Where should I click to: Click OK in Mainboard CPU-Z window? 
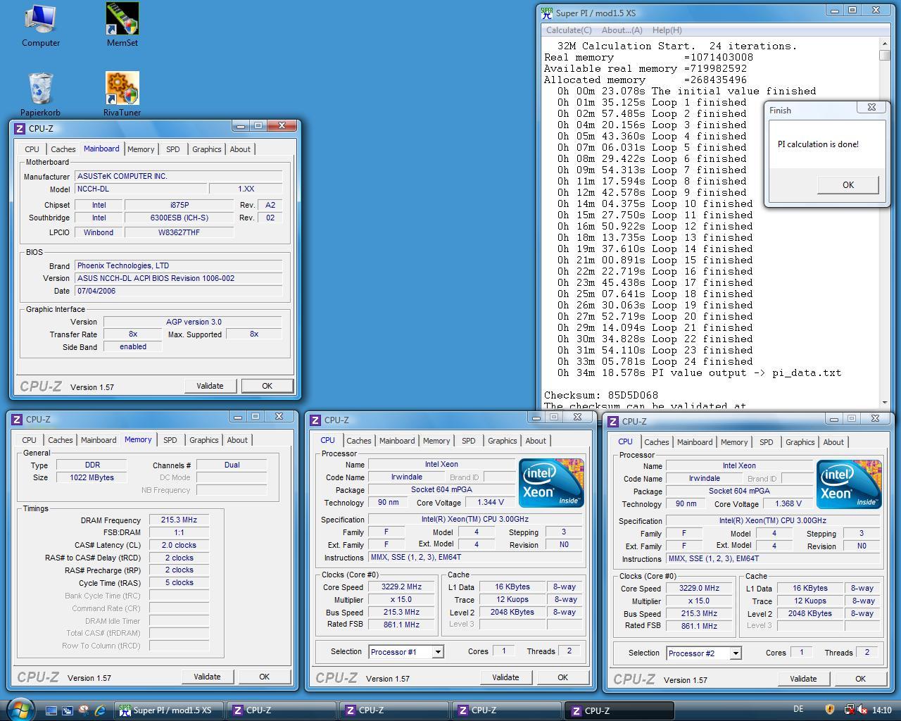click(x=267, y=386)
